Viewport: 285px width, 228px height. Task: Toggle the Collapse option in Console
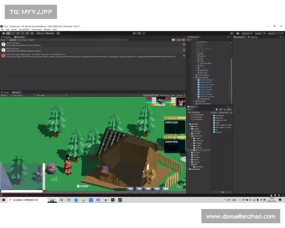click(12, 40)
